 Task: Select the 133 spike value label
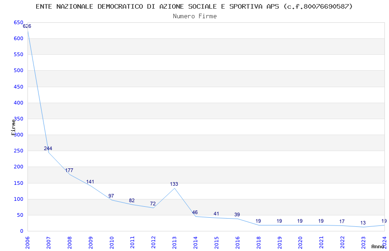click(174, 184)
